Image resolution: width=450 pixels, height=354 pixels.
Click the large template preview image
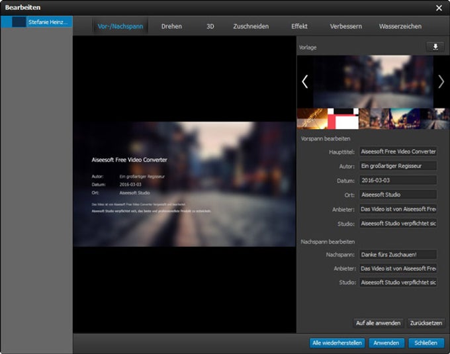[x=373, y=82]
